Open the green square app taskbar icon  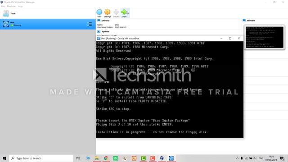pyautogui.click(x=115, y=158)
